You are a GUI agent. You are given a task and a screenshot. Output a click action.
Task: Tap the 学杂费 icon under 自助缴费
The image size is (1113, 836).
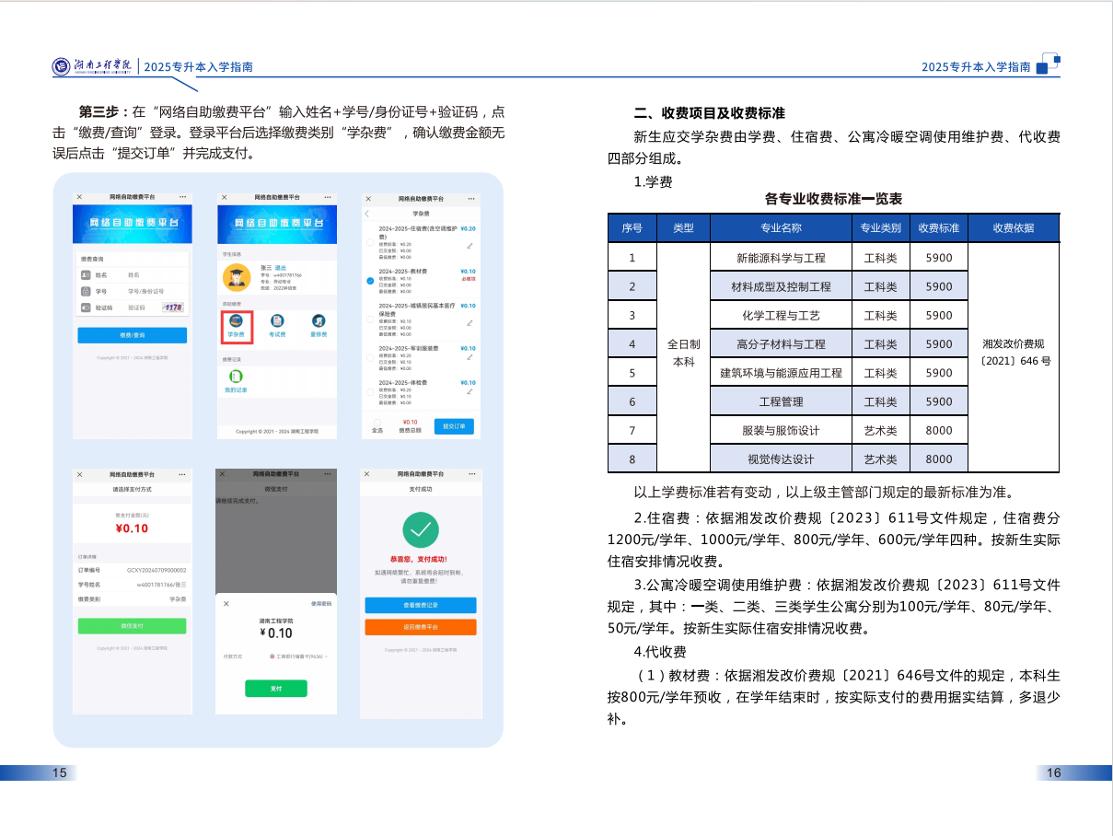click(236, 320)
